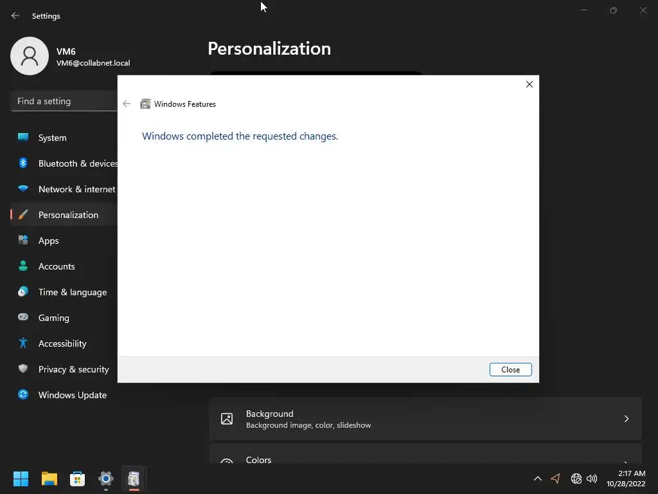Screen dimensions: 658x494
Task: Open the Background settings row
Action: point(425,419)
